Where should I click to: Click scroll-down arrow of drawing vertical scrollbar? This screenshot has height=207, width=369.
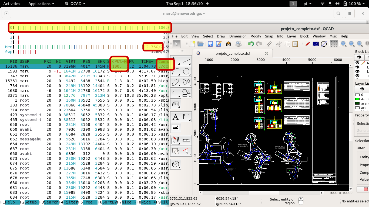(x=351, y=189)
